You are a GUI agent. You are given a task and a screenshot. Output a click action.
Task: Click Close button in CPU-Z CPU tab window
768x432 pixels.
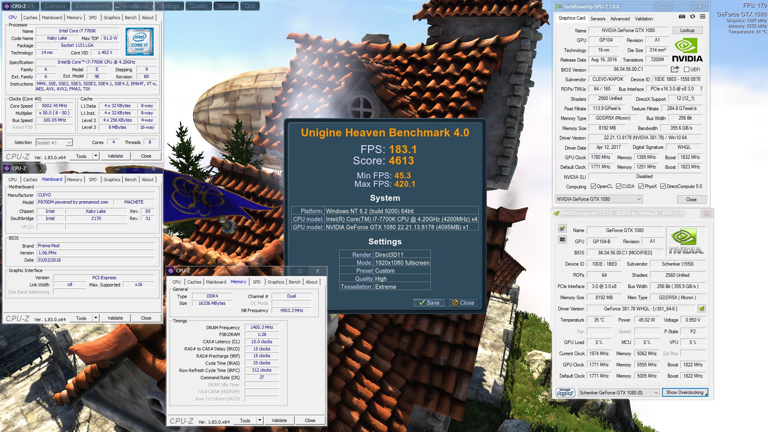146,156
